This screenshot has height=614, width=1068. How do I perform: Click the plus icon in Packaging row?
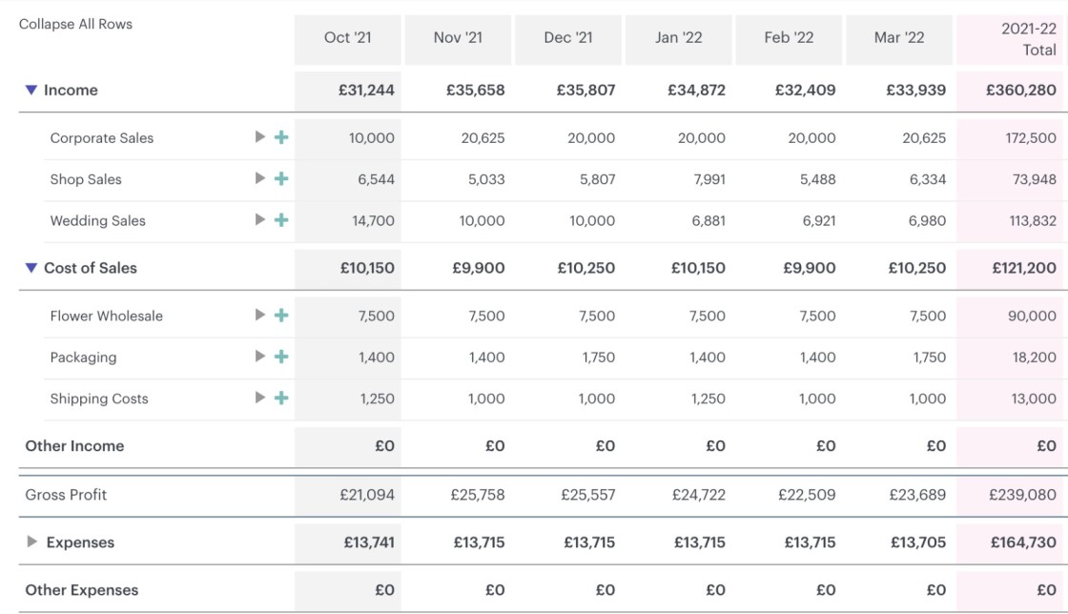[x=281, y=357]
